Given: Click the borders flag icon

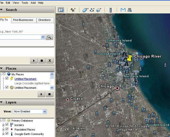Looking at the screenshot, I should coord(11,125).
